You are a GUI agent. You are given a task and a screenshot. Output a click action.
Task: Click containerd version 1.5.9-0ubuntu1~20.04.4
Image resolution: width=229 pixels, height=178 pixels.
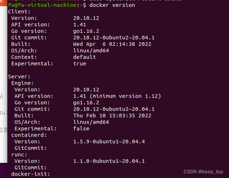[x=109, y=142]
